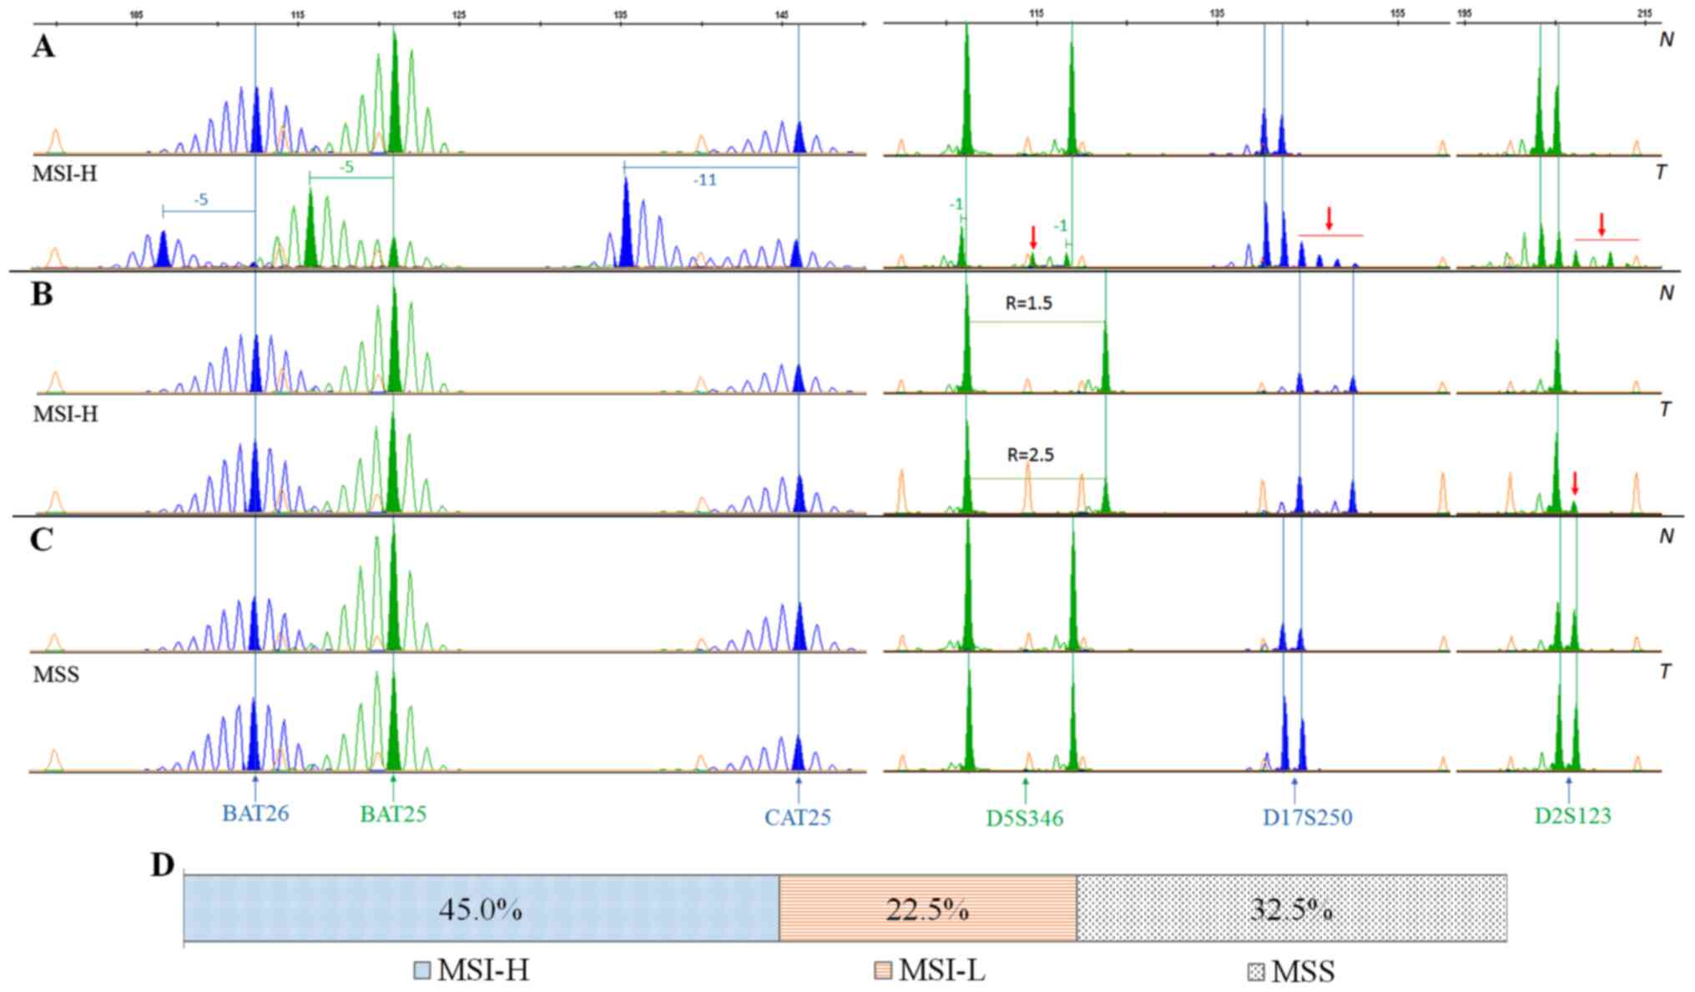Viewport: 1695px width, 992px height.
Task: Click the D5S346 marker label
Action: pyautogui.click(x=1025, y=818)
